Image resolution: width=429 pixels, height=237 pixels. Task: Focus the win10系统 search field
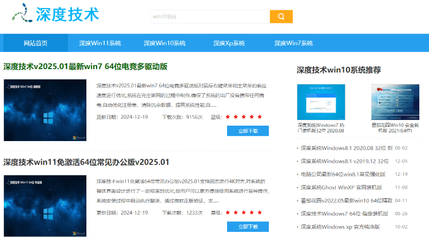click(210, 17)
